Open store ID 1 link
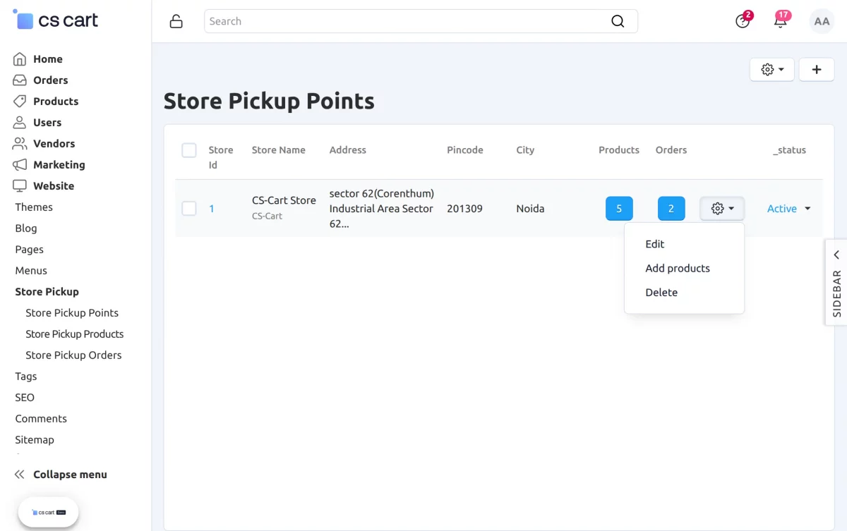This screenshot has height=531, width=847. [x=212, y=209]
